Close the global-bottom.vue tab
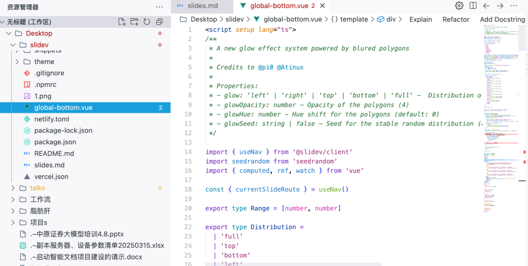Screen dimensions: 528x266 (x=322, y=6)
